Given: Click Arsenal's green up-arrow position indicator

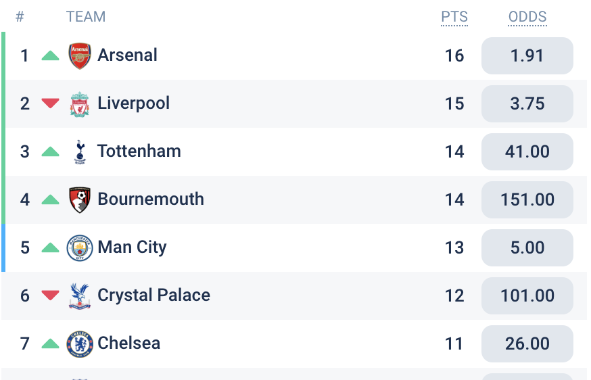Looking at the screenshot, I should coord(51,55).
